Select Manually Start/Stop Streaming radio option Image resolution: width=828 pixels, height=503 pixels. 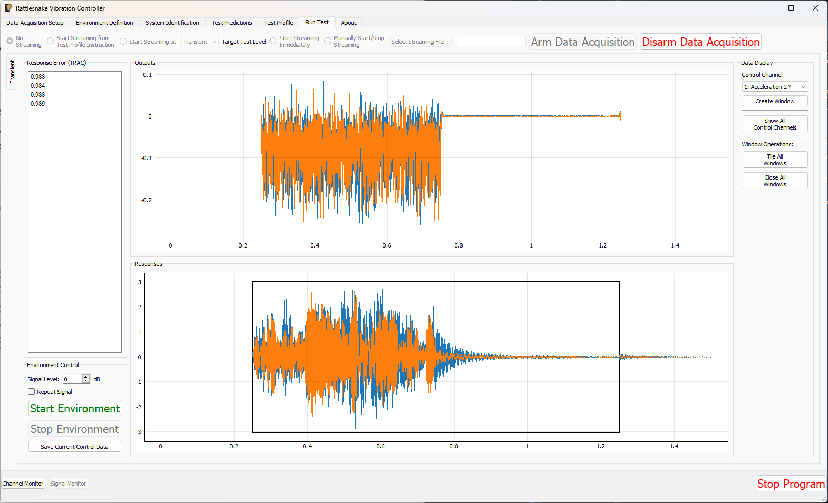point(328,41)
